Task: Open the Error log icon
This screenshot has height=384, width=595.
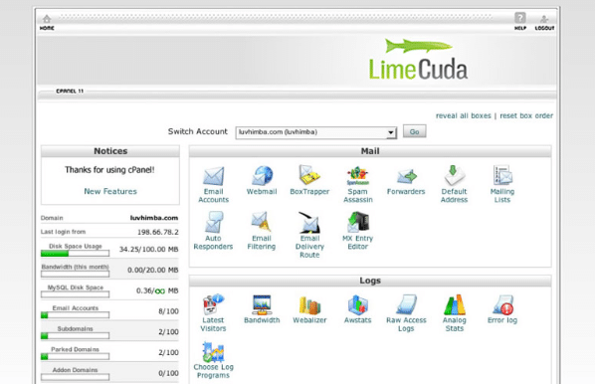Action: click(x=502, y=305)
